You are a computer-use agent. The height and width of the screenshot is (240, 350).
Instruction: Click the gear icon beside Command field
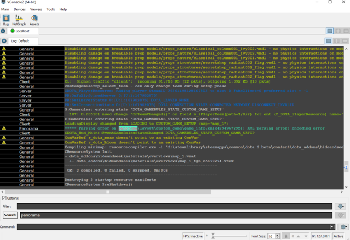[x=343, y=226]
